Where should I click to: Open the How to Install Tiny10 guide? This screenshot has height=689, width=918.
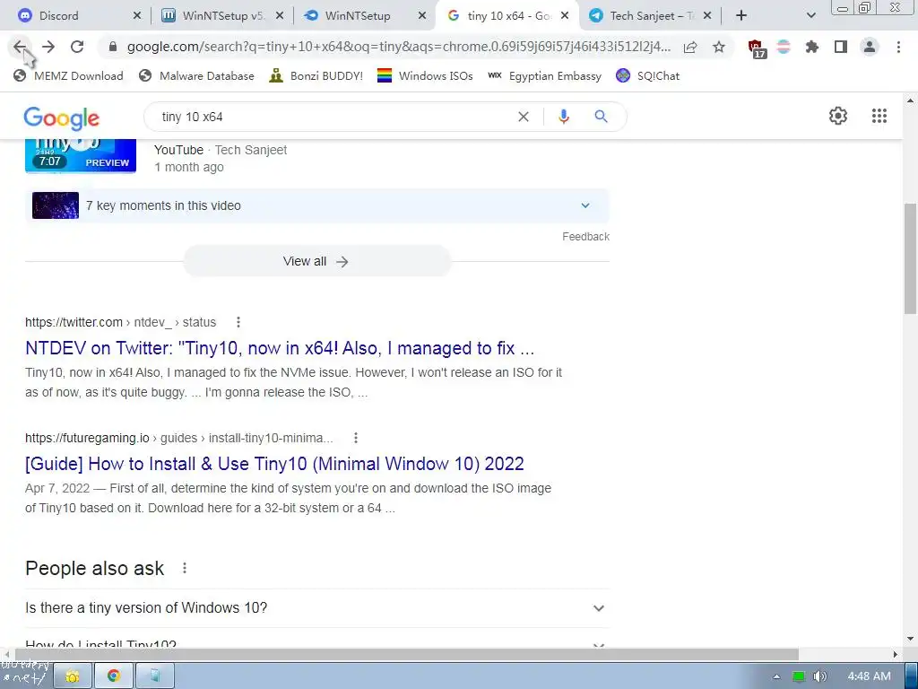(274, 464)
